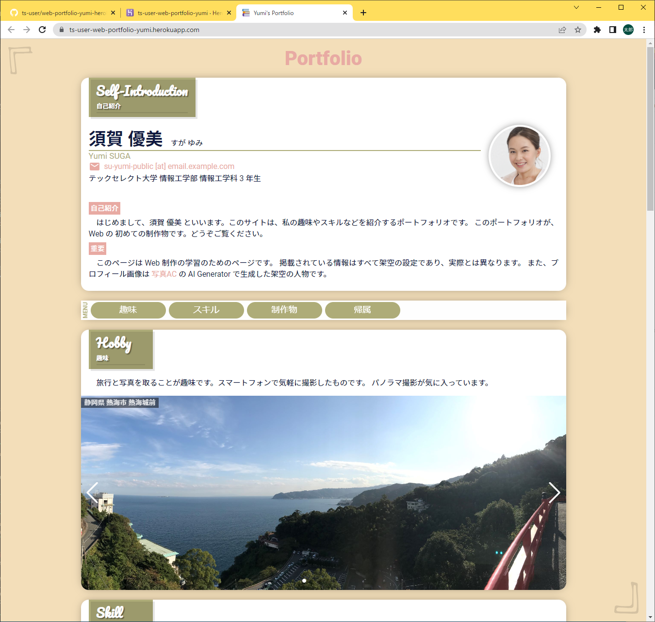Click the 静岡県 熱海市 熱海城前 caption

(x=120, y=403)
